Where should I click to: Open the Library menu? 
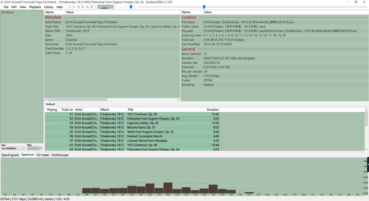[x=48, y=7]
